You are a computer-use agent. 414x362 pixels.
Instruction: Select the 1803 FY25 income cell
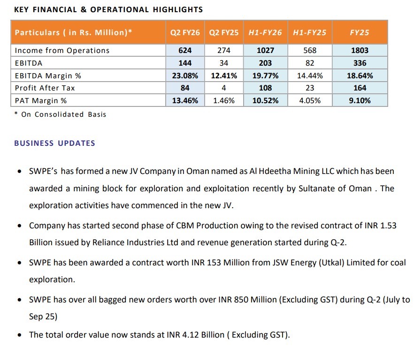point(360,51)
